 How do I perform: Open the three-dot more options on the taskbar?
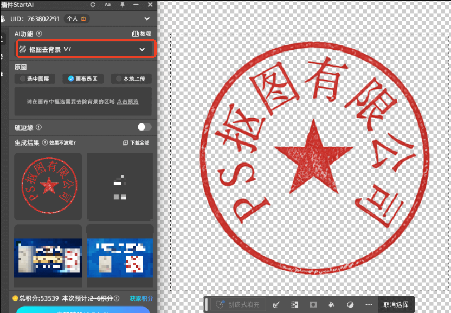(x=369, y=304)
